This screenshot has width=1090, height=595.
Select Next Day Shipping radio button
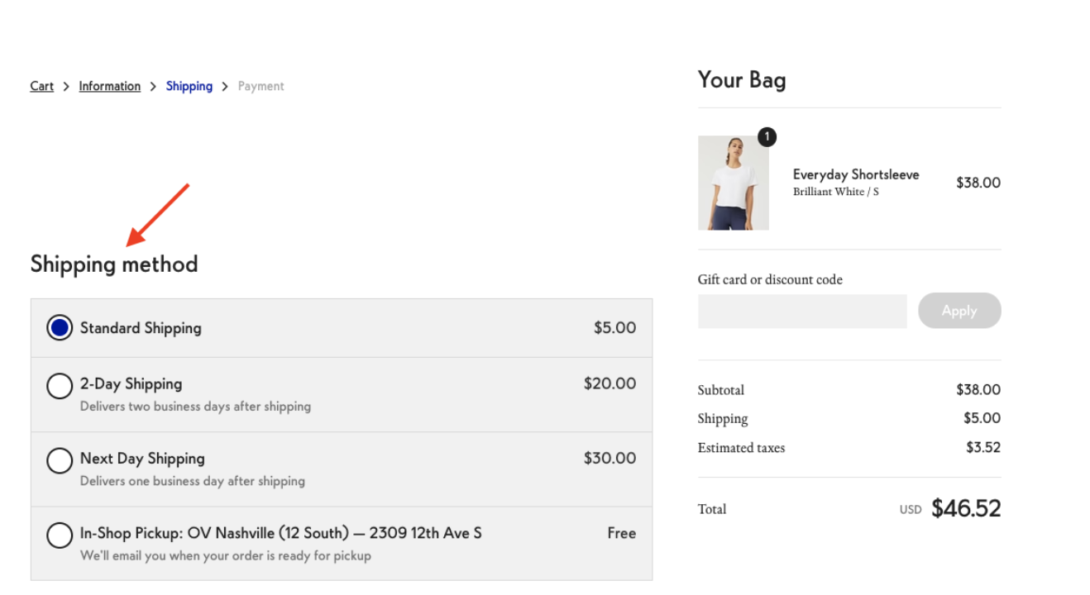point(60,460)
